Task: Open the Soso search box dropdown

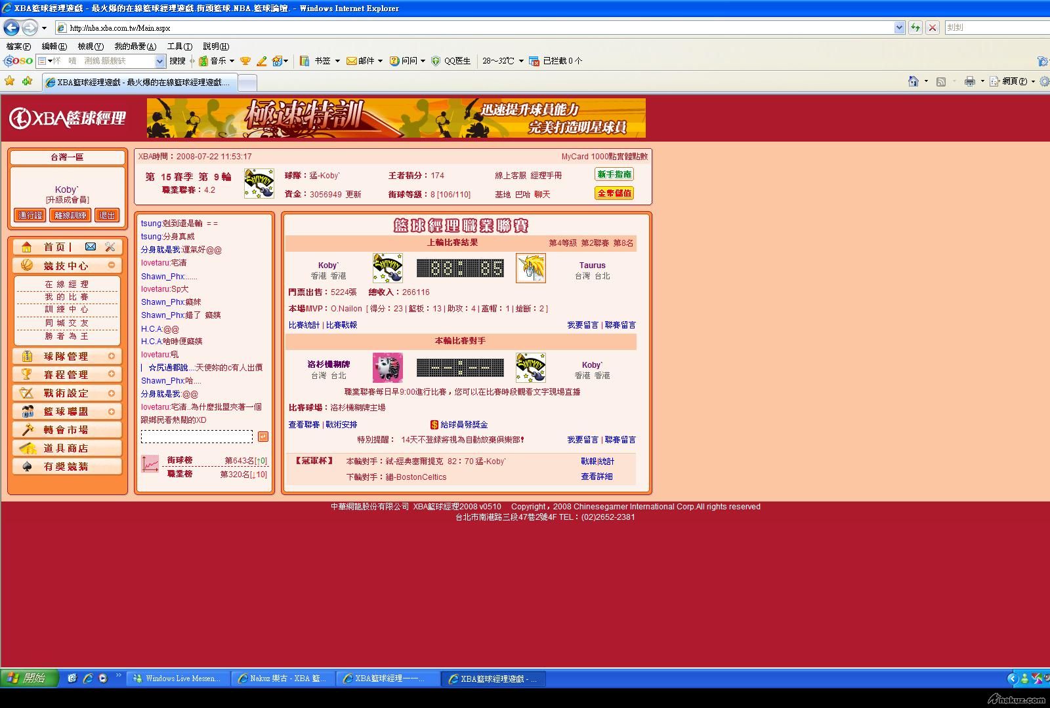Action: coord(159,61)
